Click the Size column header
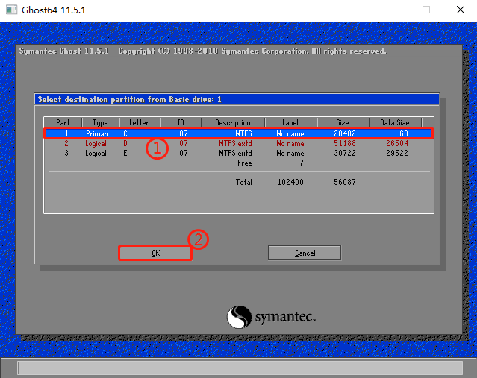The width and height of the screenshot is (477, 378). click(x=343, y=122)
